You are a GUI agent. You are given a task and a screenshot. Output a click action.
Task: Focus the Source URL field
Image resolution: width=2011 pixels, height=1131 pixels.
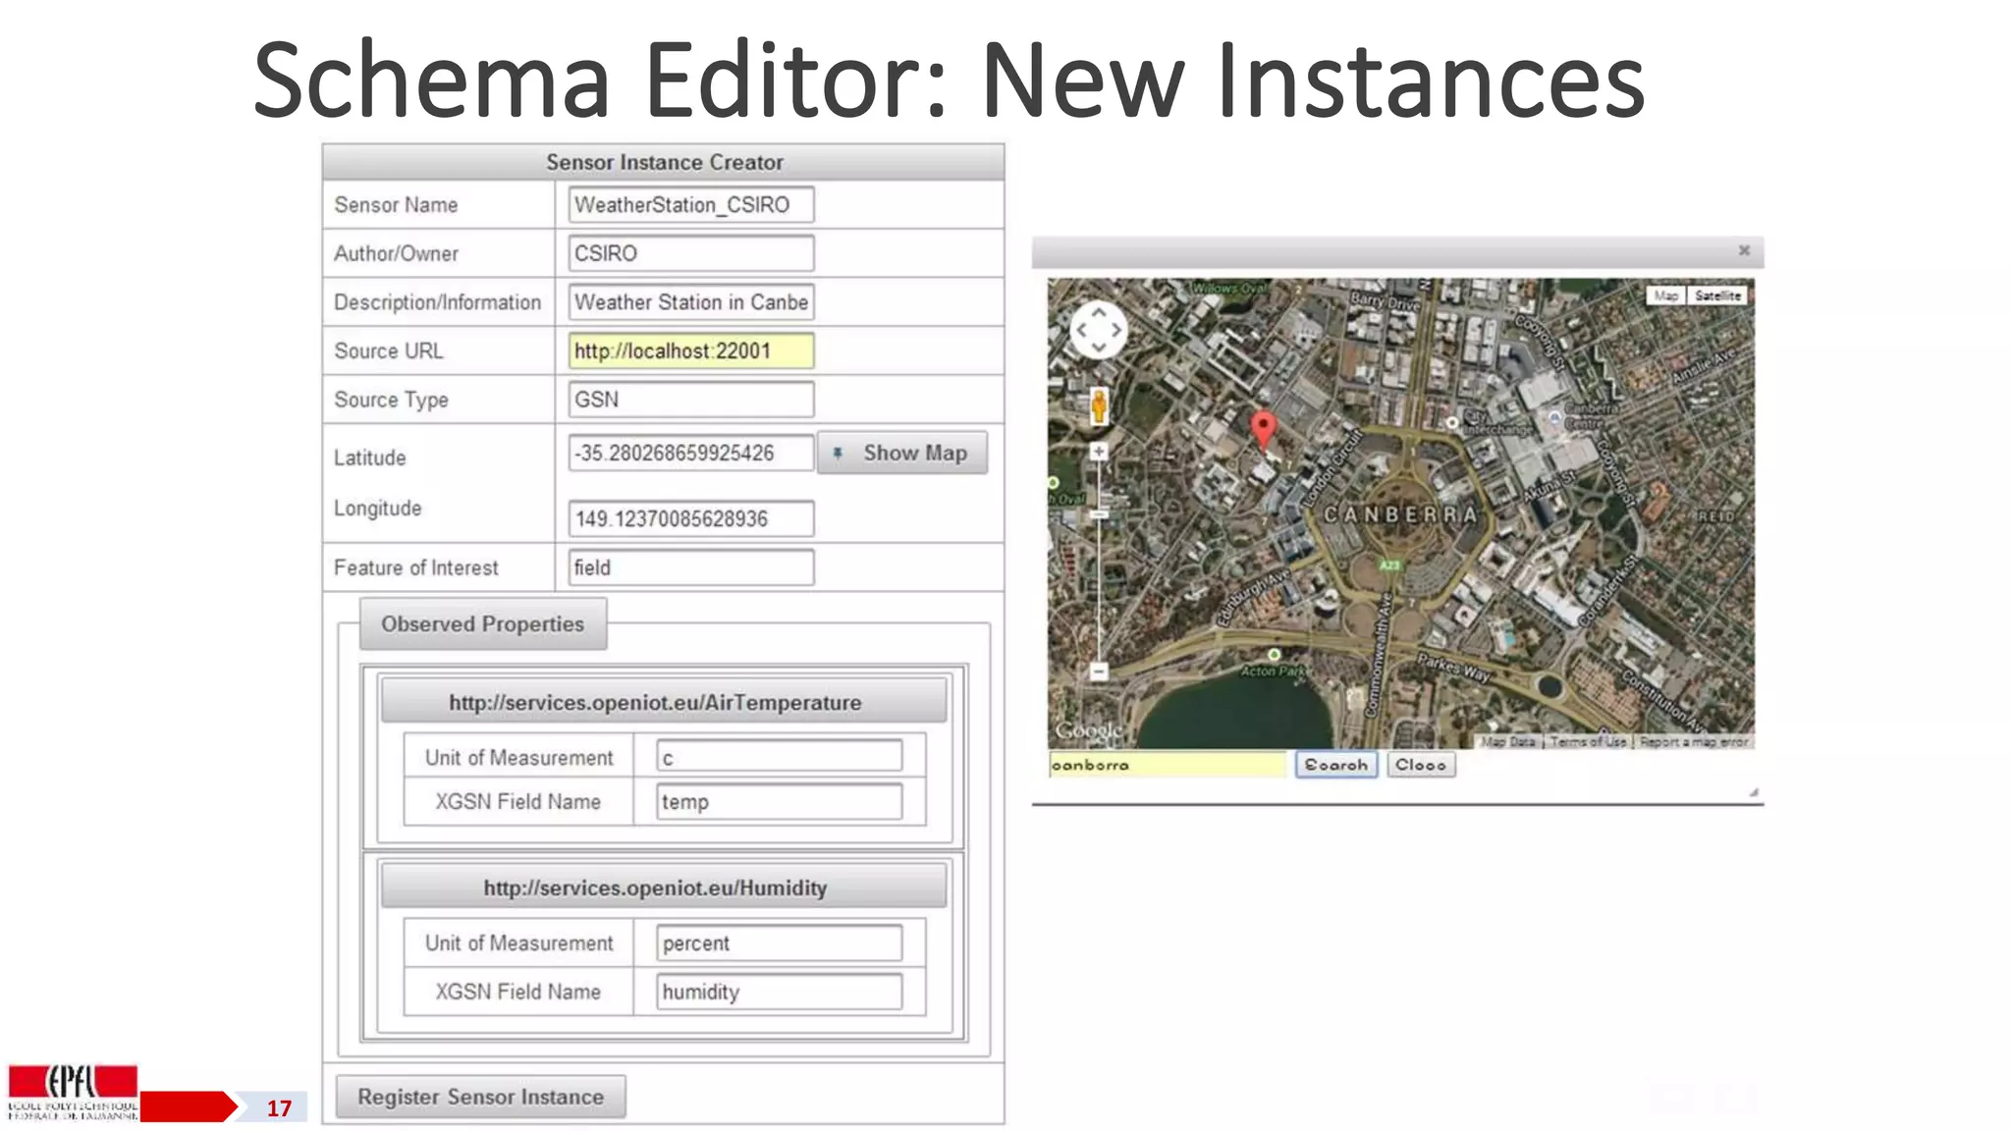[691, 350]
